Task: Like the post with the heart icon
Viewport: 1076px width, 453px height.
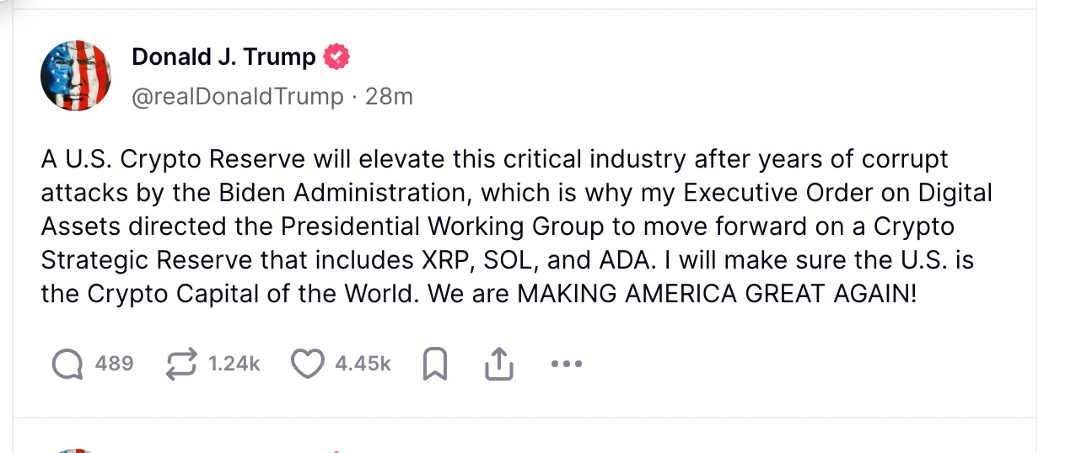Action: pos(307,364)
